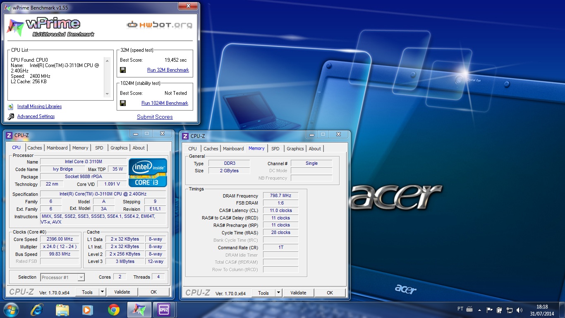Viewport: 565px width, 318px height.
Task: Click Validate button in Memory CPU-Z window
Action: coord(298,293)
